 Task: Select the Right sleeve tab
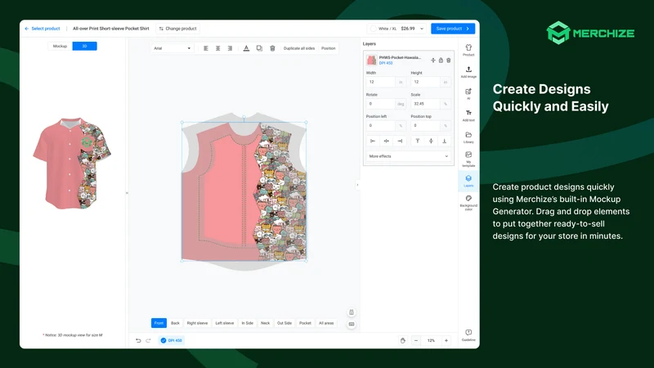click(x=197, y=323)
